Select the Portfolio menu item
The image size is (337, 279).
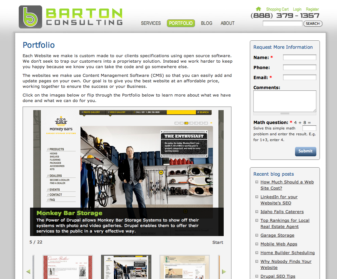click(x=181, y=23)
